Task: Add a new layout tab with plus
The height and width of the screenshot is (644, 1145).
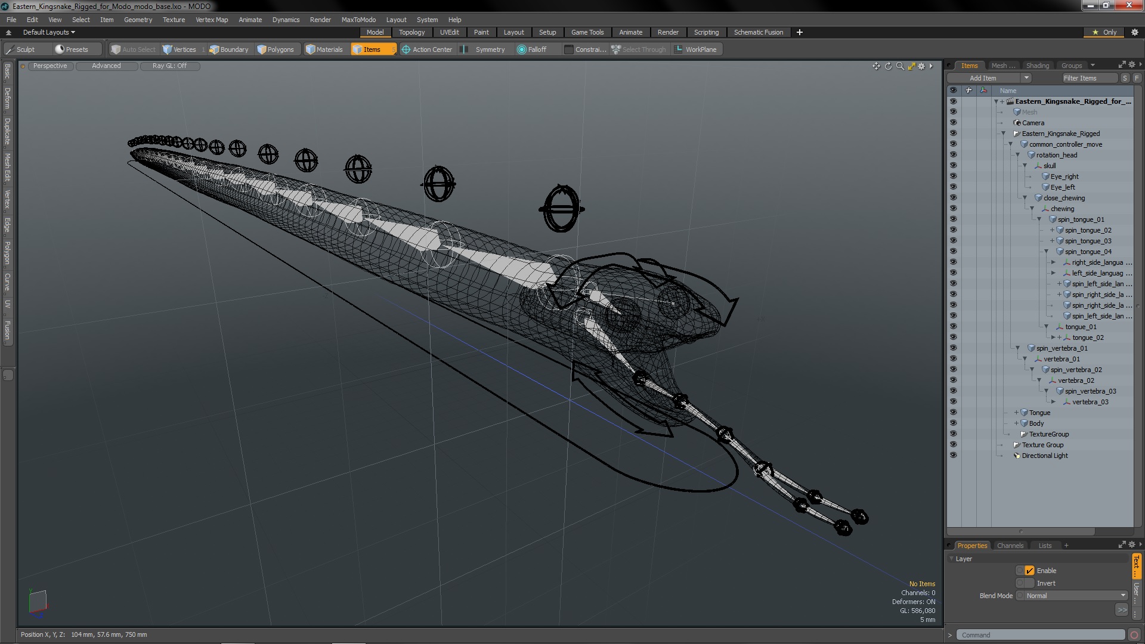Action: click(799, 32)
